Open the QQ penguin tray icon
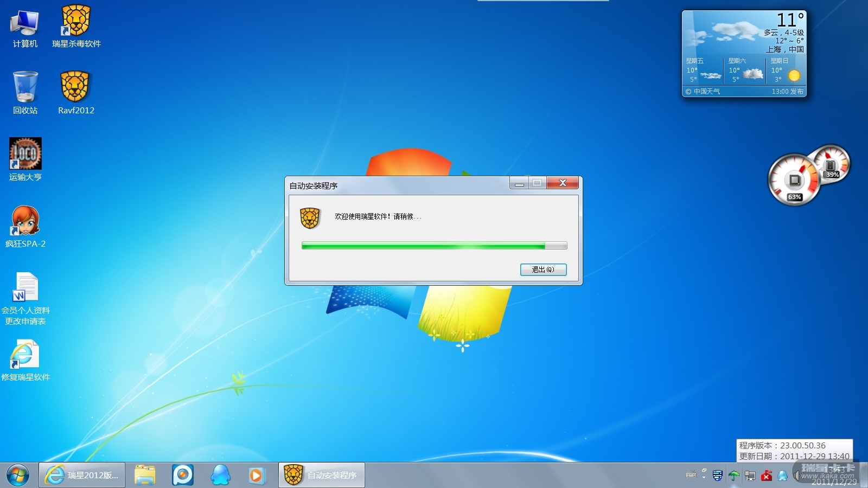Screen dimensions: 868x488 [782, 476]
